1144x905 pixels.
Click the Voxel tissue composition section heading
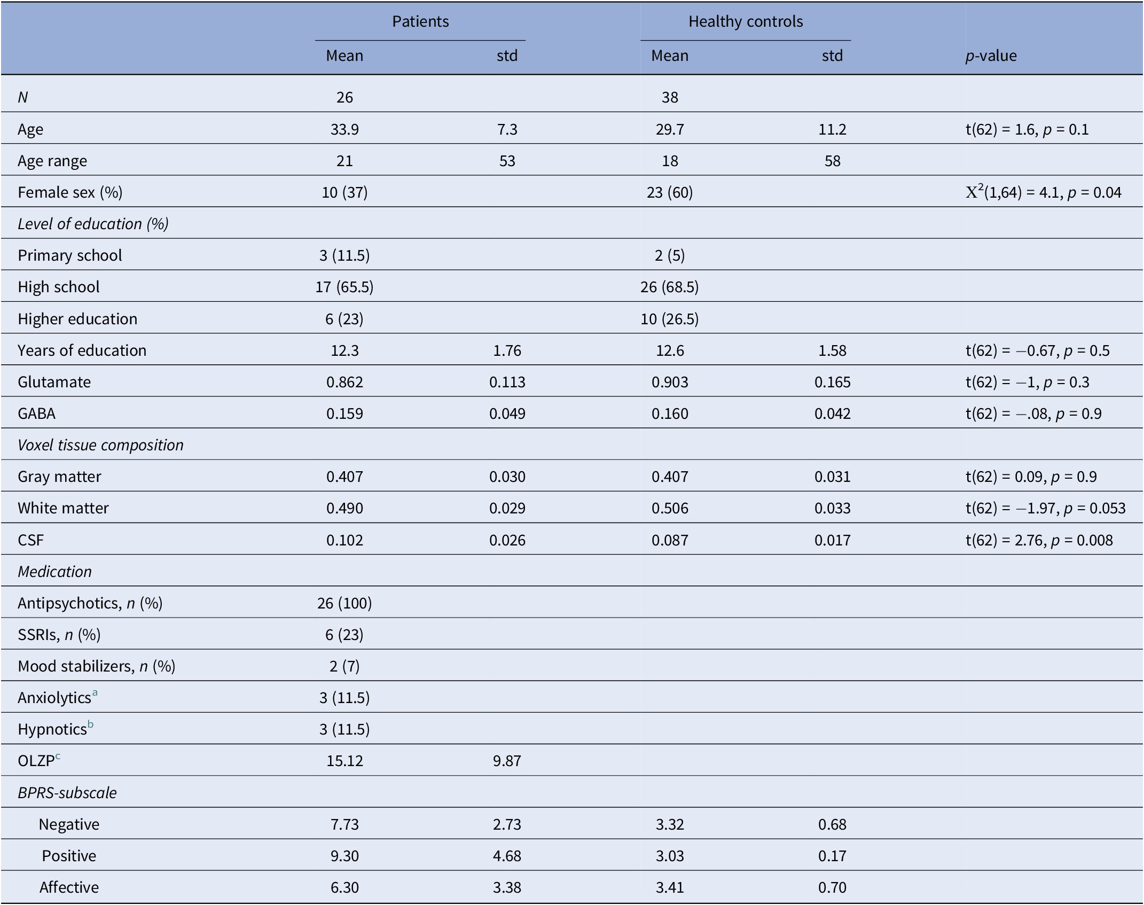coord(100,445)
